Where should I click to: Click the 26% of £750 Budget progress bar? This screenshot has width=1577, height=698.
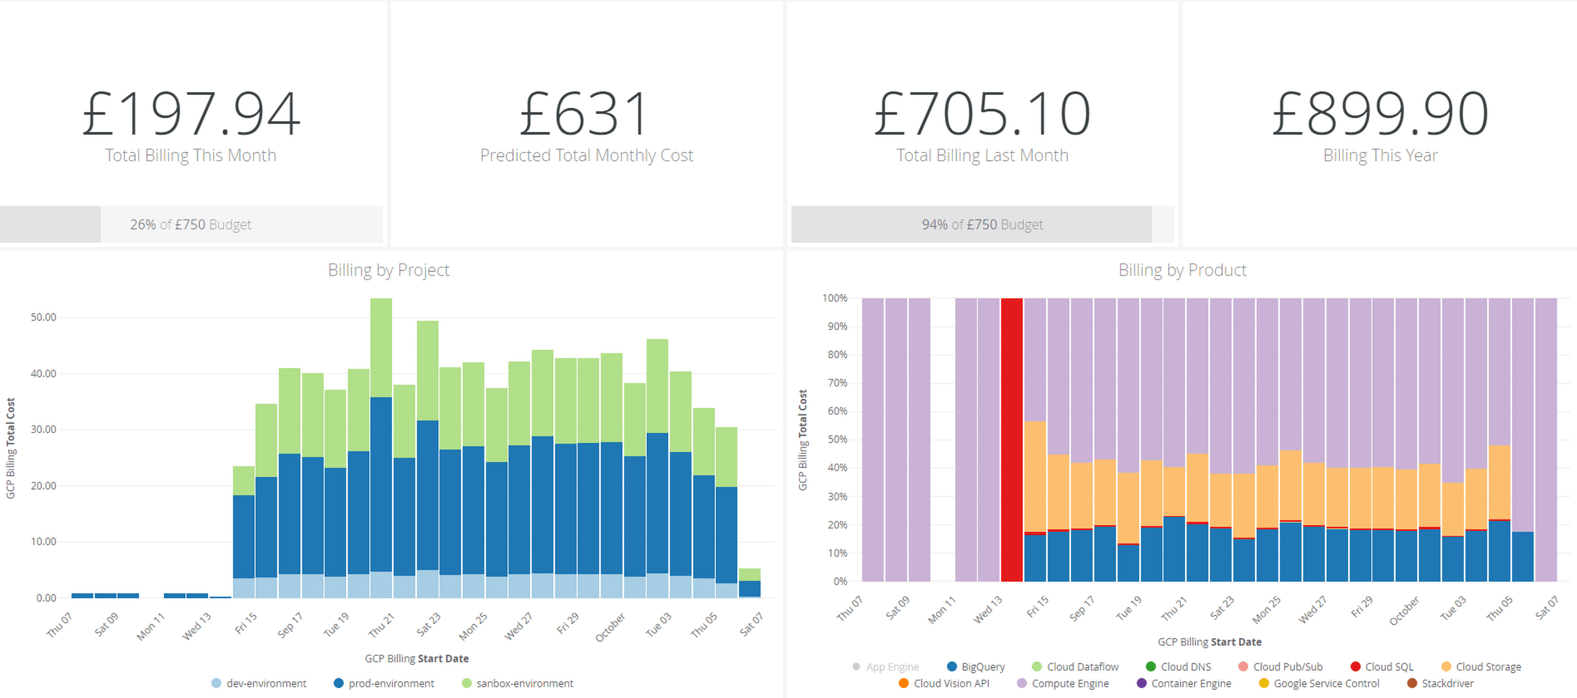pos(190,224)
